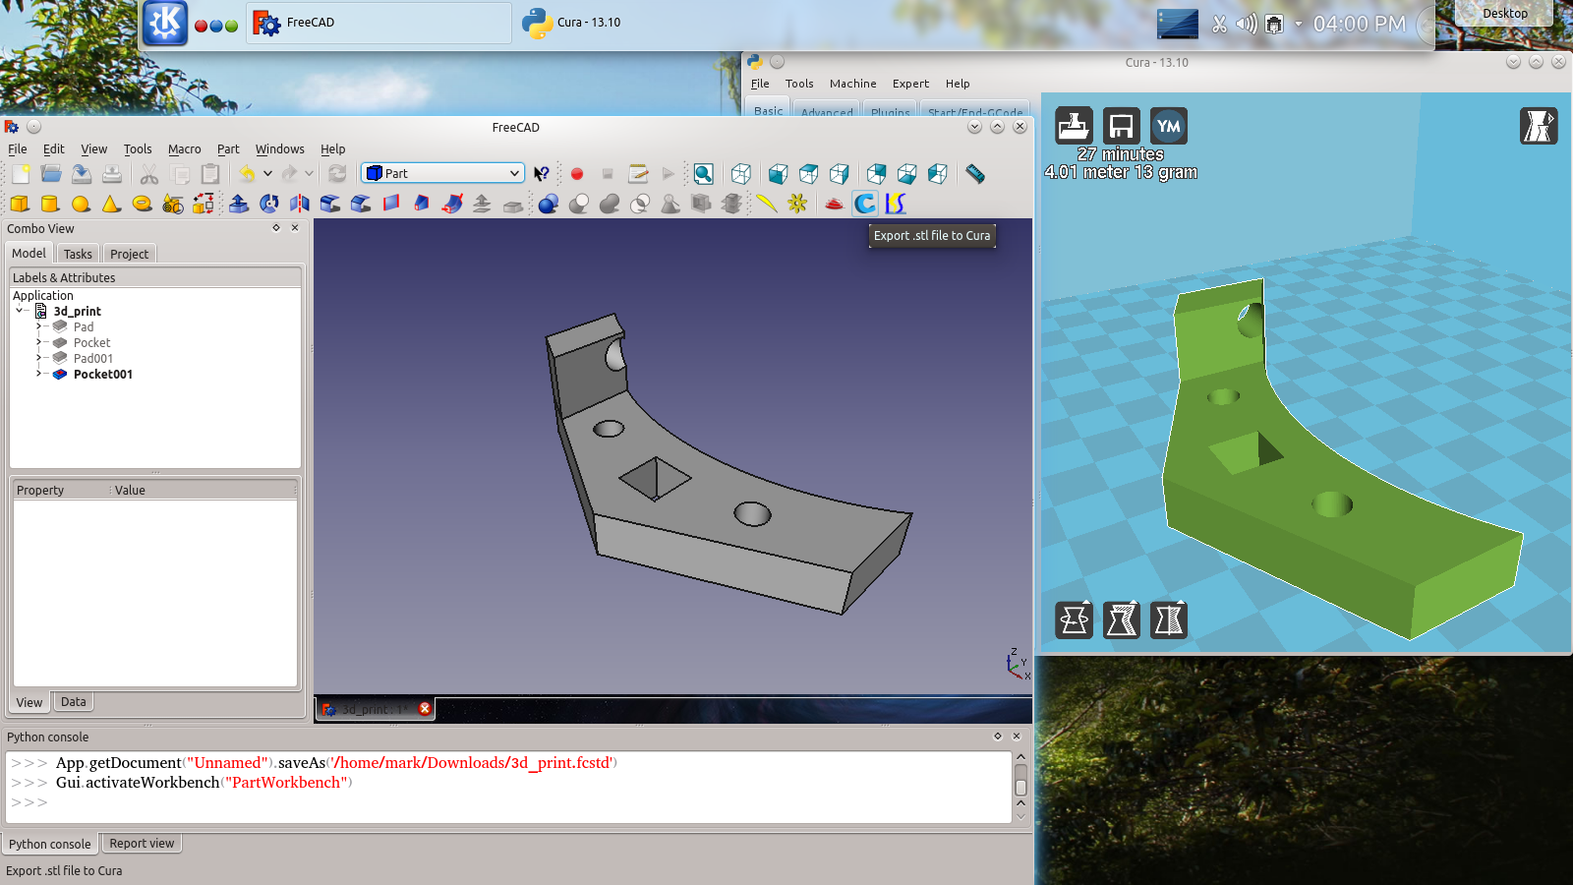
Task: Open the Expert menu in Cura
Action: coord(910,84)
